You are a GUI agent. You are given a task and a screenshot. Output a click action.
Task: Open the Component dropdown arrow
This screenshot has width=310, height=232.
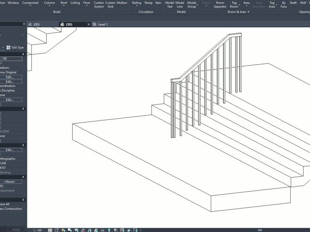click(x=30, y=6)
